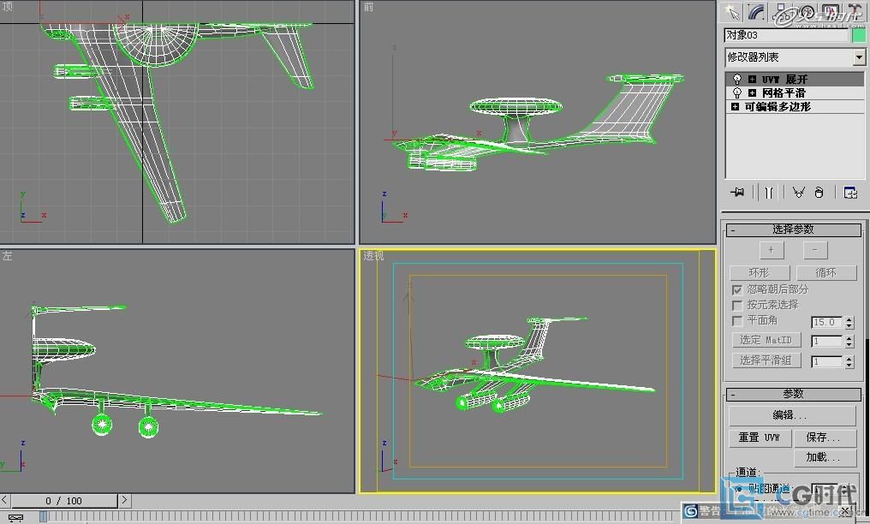The height and width of the screenshot is (524, 870).
Task: Activate the 左 left viewport label
Action: pos(7,256)
